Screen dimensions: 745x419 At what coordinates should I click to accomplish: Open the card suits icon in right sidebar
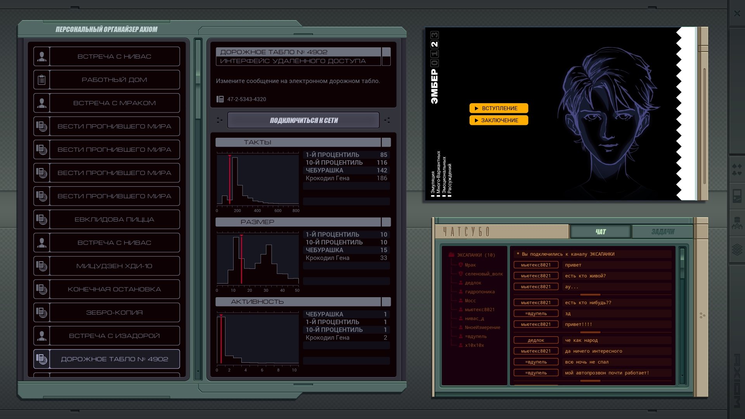tap(736, 170)
